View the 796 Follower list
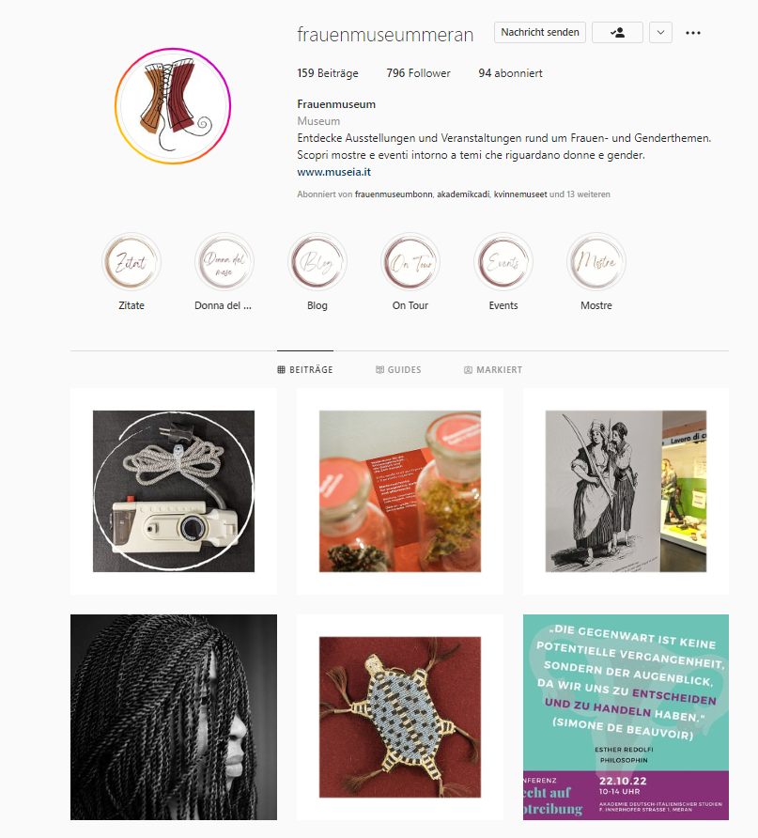 click(418, 73)
